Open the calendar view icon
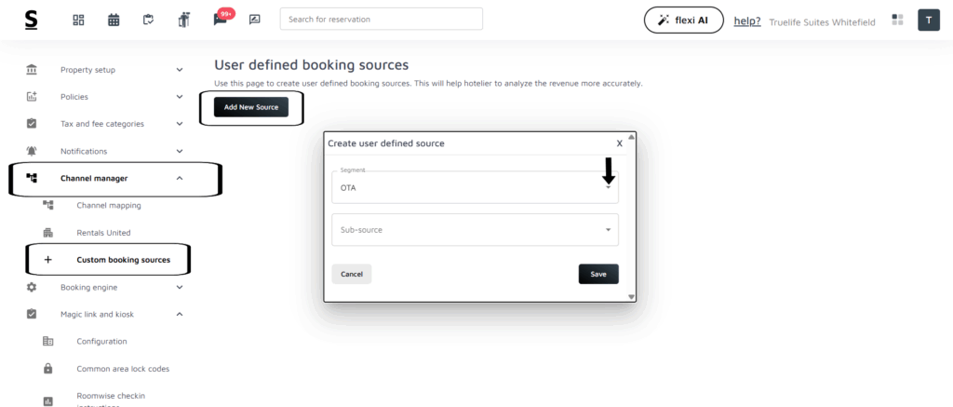 pyautogui.click(x=114, y=20)
